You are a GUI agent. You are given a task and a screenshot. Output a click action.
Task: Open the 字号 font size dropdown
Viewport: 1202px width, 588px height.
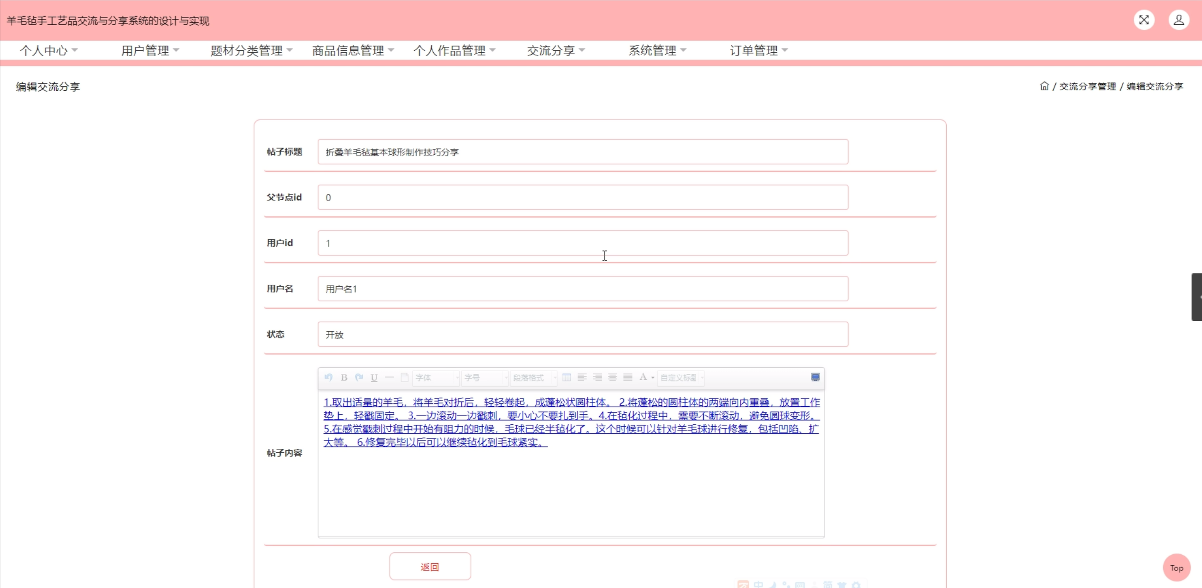[485, 377]
